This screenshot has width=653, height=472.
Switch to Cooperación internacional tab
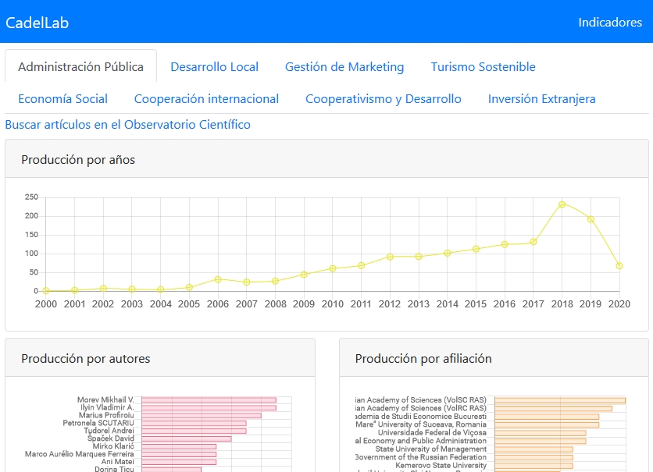pyautogui.click(x=206, y=99)
